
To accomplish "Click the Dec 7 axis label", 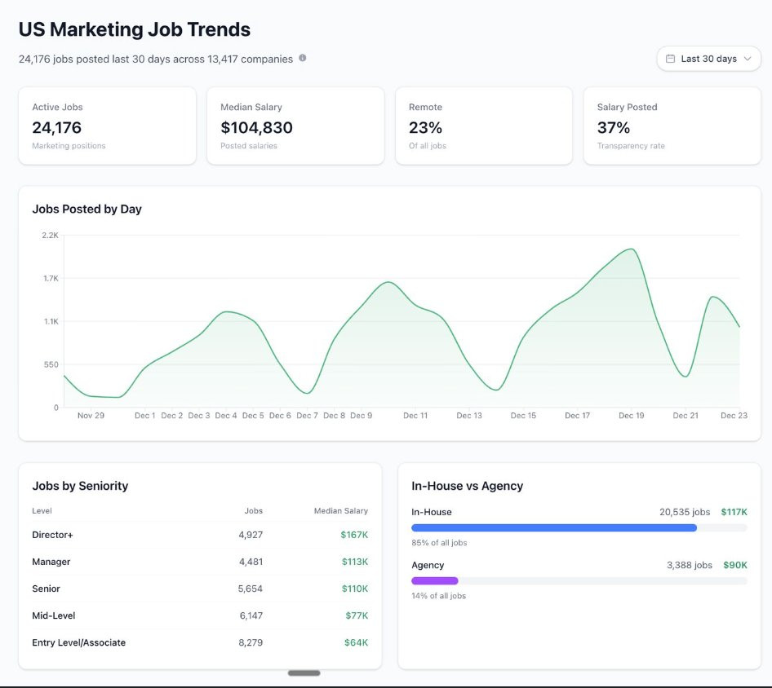I will coord(307,416).
